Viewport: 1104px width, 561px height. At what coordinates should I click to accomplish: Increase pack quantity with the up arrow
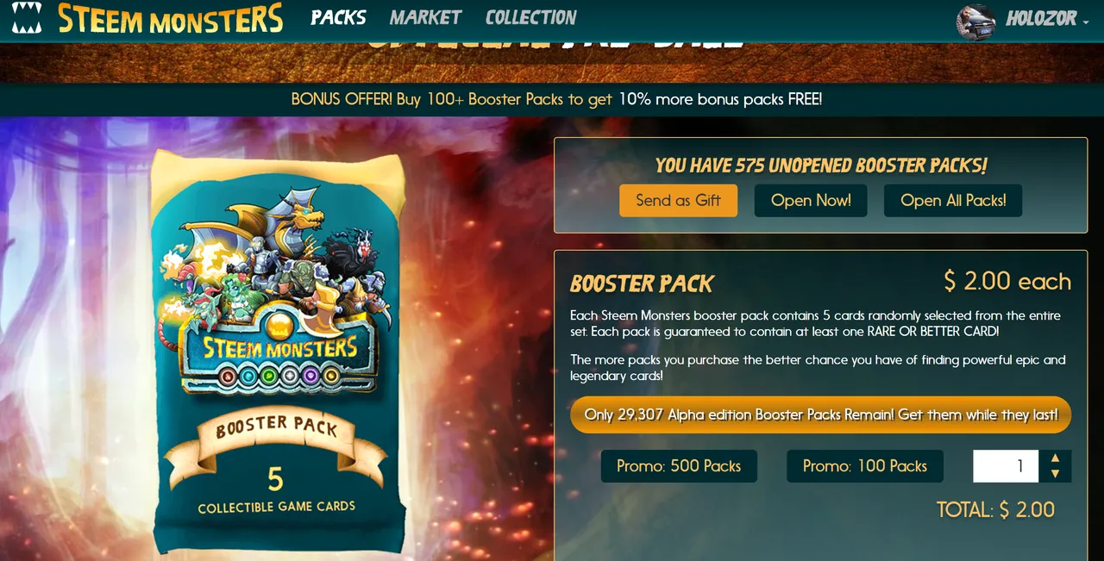(1055, 458)
